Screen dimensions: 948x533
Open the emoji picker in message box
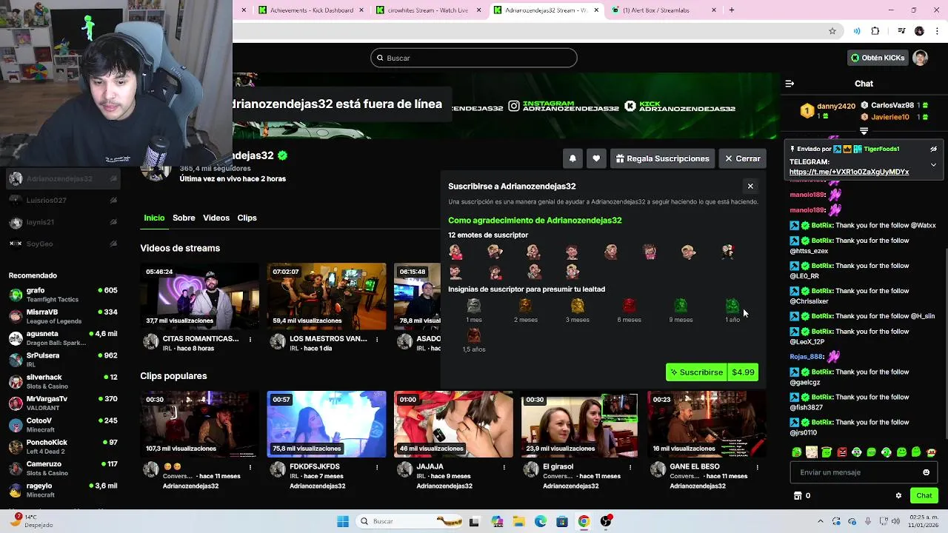[x=926, y=472]
